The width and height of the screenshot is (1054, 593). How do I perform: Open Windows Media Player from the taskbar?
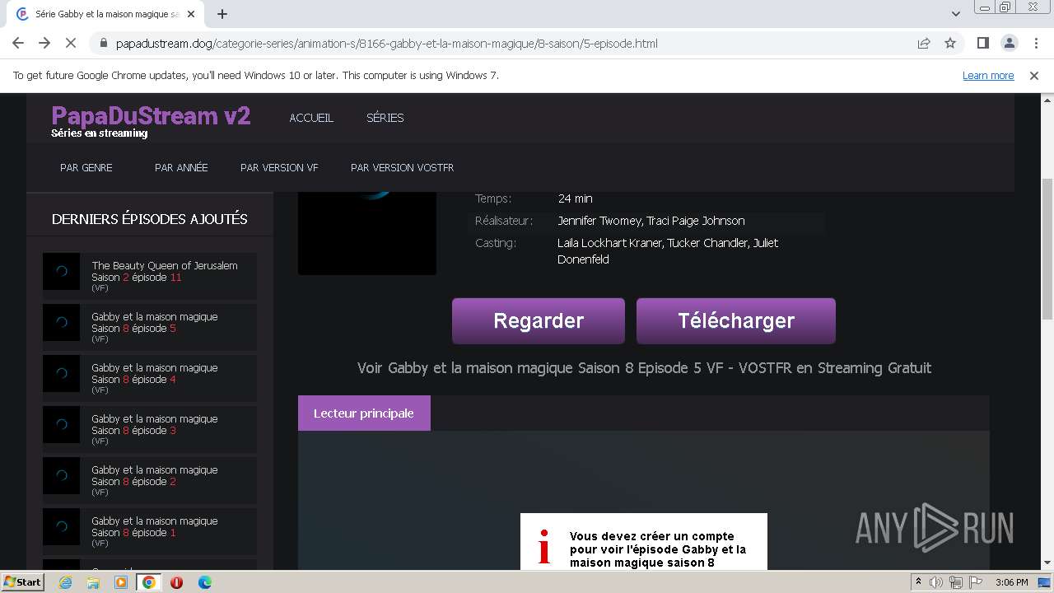121,582
